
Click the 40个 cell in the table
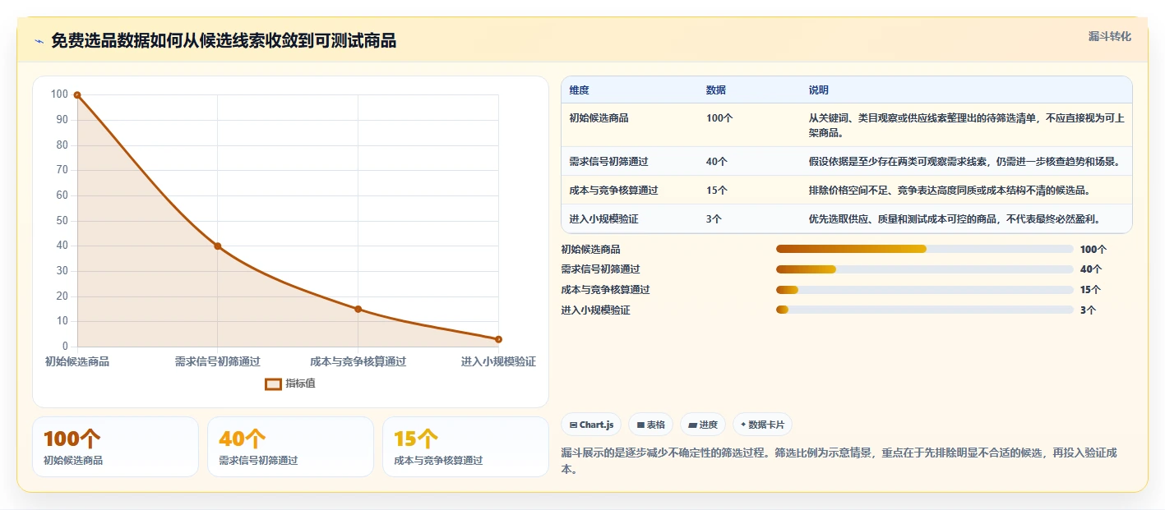coord(717,162)
